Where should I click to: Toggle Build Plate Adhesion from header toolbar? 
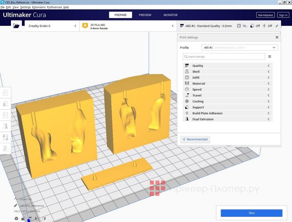click(x=265, y=26)
